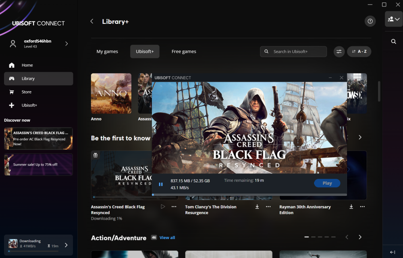The width and height of the screenshot is (403, 258).
Task: Click the Search in Ubisoft+ field
Action: tap(293, 51)
